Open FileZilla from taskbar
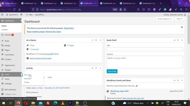This screenshot has width=190, height=106. pos(48,103)
